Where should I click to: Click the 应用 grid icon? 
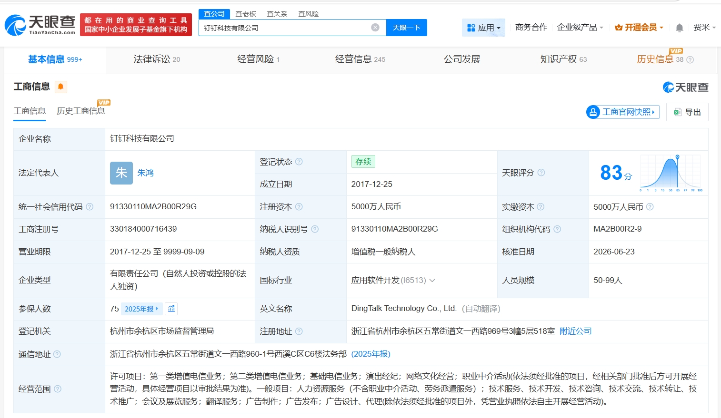point(471,28)
